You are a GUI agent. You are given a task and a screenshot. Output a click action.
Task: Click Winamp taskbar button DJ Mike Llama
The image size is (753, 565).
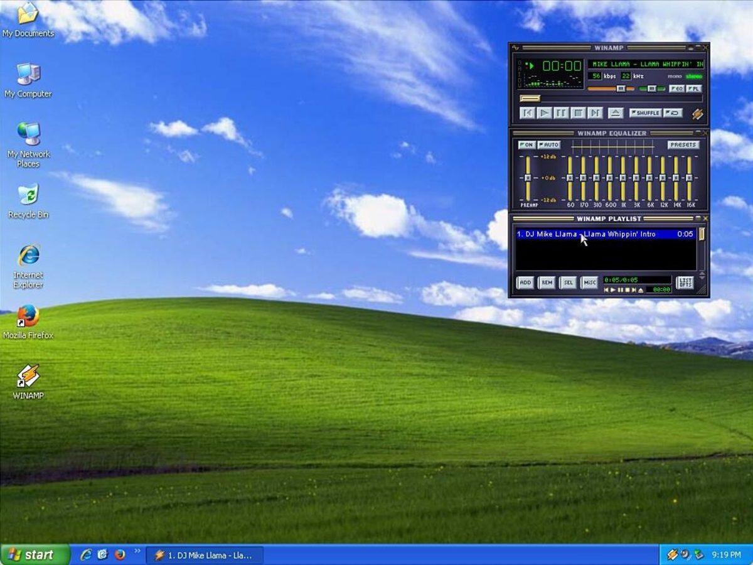click(x=205, y=555)
